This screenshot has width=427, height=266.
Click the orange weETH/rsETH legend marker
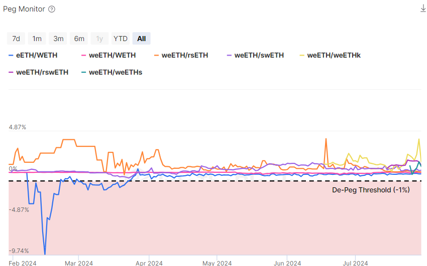[157, 55]
